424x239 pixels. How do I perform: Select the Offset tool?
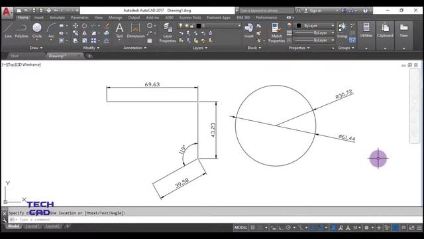107,40
